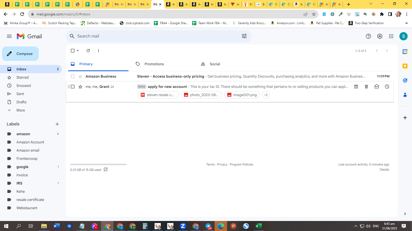Show hidden system tray icons
The image size is (412, 231).
click(x=356, y=226)
